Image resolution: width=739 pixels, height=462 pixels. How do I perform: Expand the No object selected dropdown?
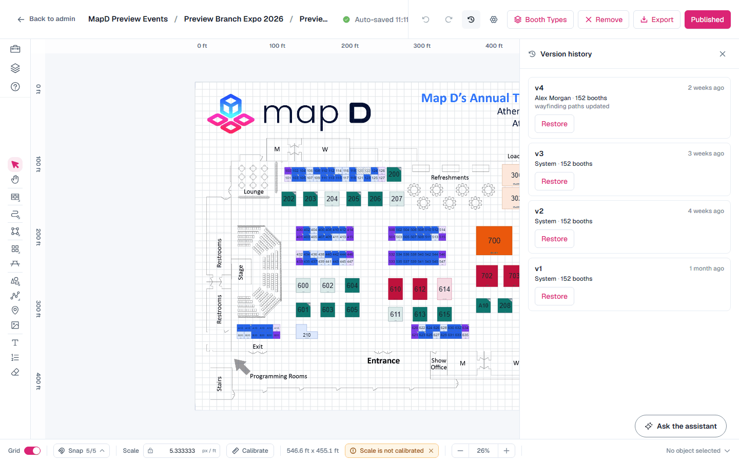(x=698, y=451)
